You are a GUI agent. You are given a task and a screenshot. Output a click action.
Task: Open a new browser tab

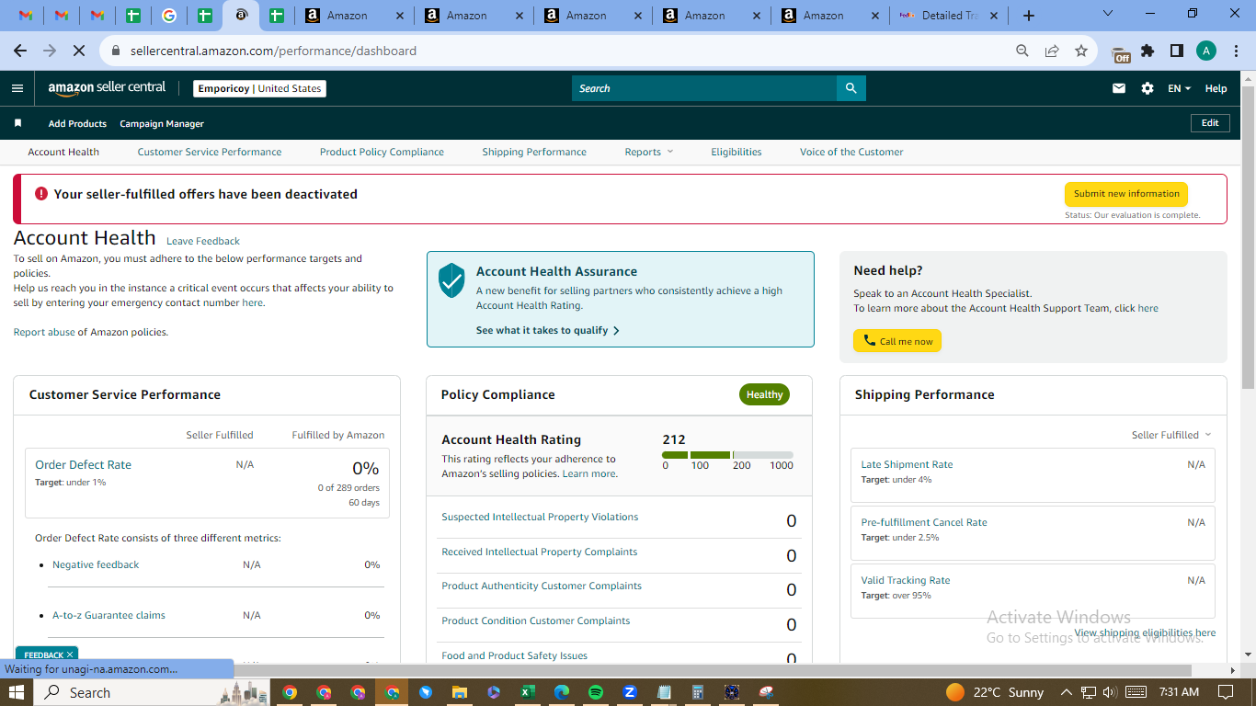[1029, 16]
